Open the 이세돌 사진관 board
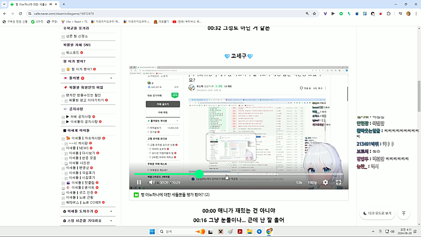421x237 pixels. pos(79,163)
